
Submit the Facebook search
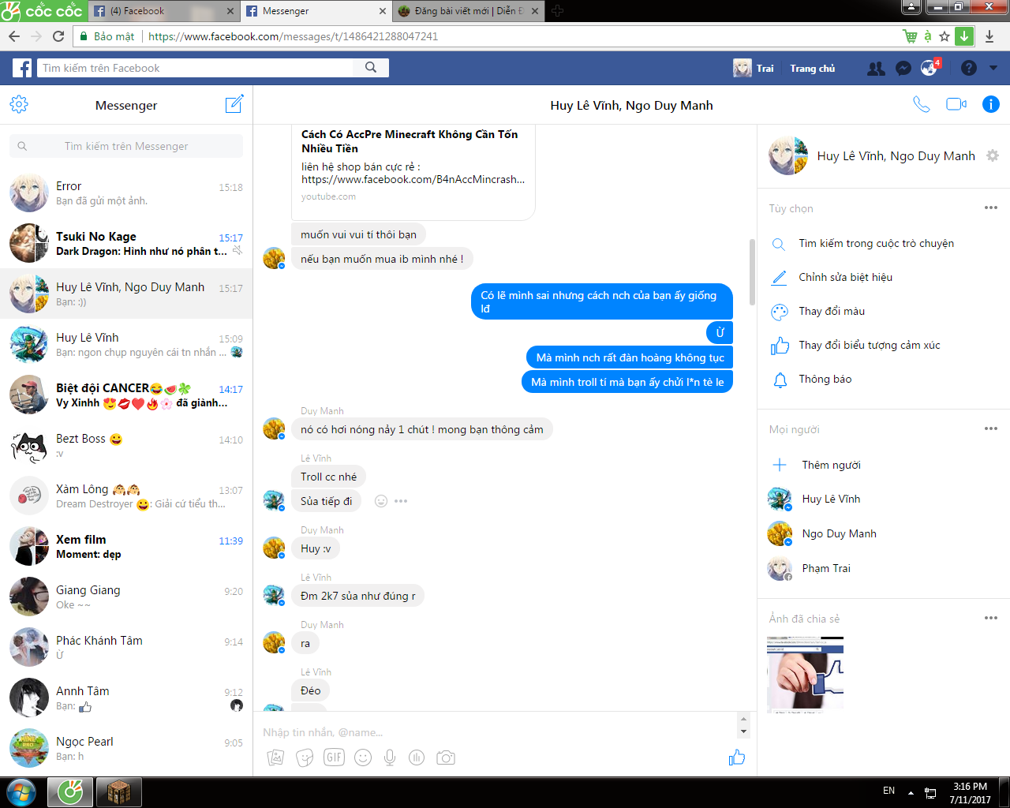tap(371, 68)
